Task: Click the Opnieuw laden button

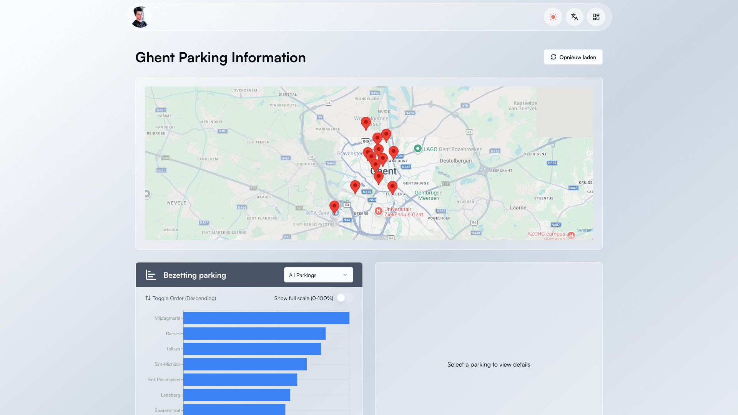Action: tap(573, 57)
